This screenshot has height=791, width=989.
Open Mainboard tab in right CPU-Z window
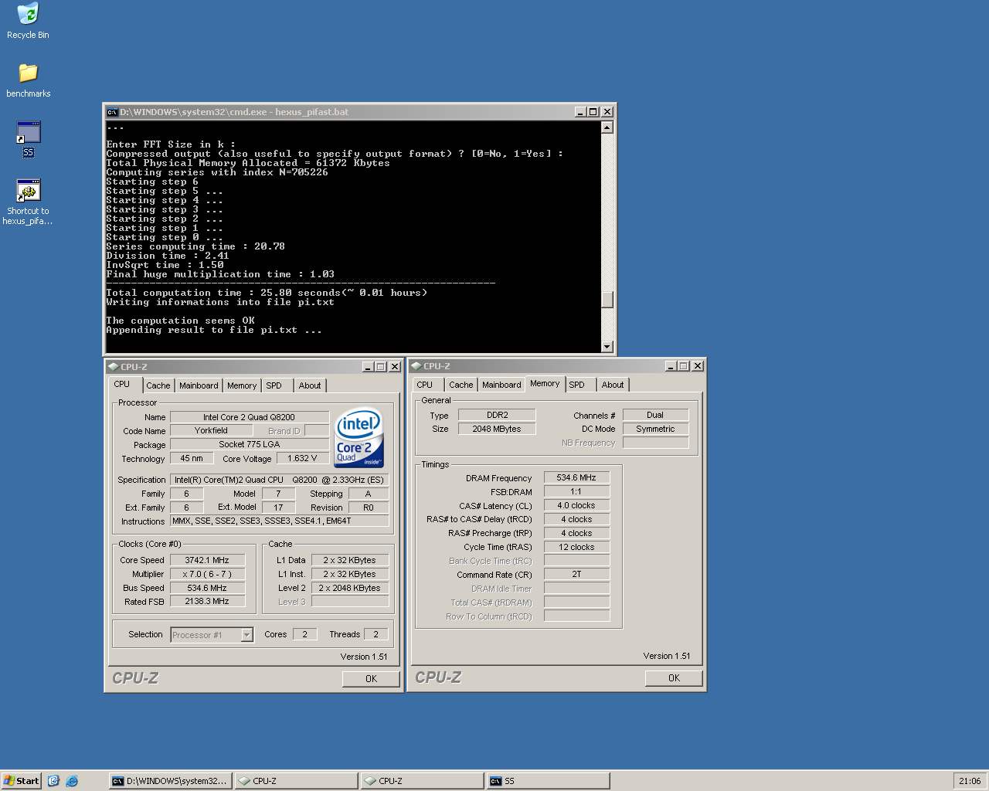click(x=501, y=385)
